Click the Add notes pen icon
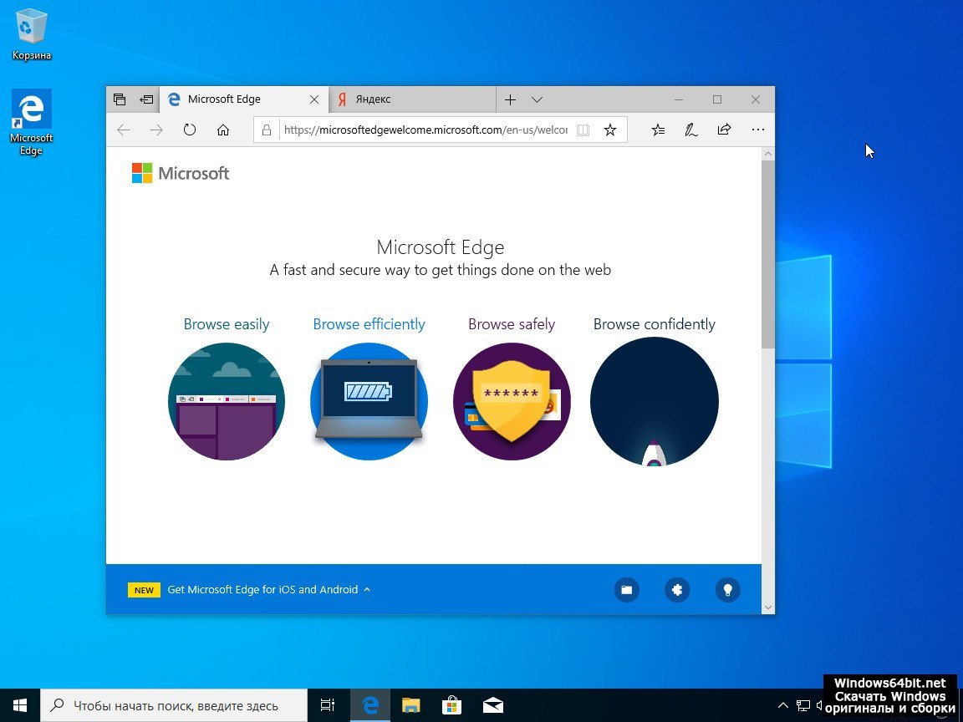 (691, 130)
